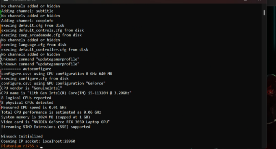276x149 pixels.
Task: Click "execing coop_arcademode.cfg from disk" line
Action: [x=42, y=35]
